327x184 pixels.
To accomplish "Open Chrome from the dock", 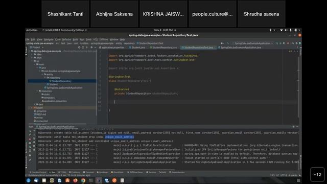I will pyautogui.click(x=83, y=180).
